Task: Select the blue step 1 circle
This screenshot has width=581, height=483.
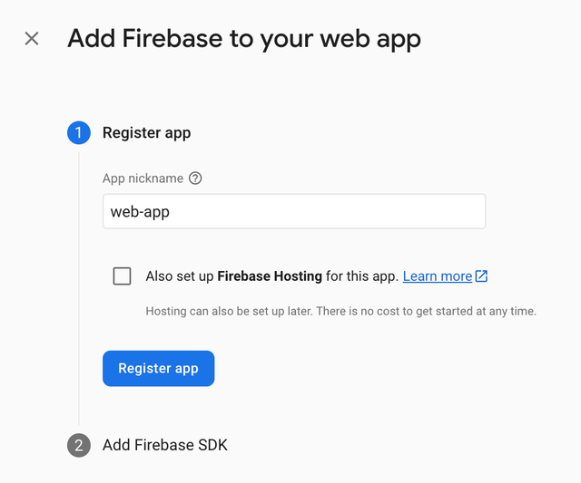Action: pyautogui.click(x=79, y=132)
